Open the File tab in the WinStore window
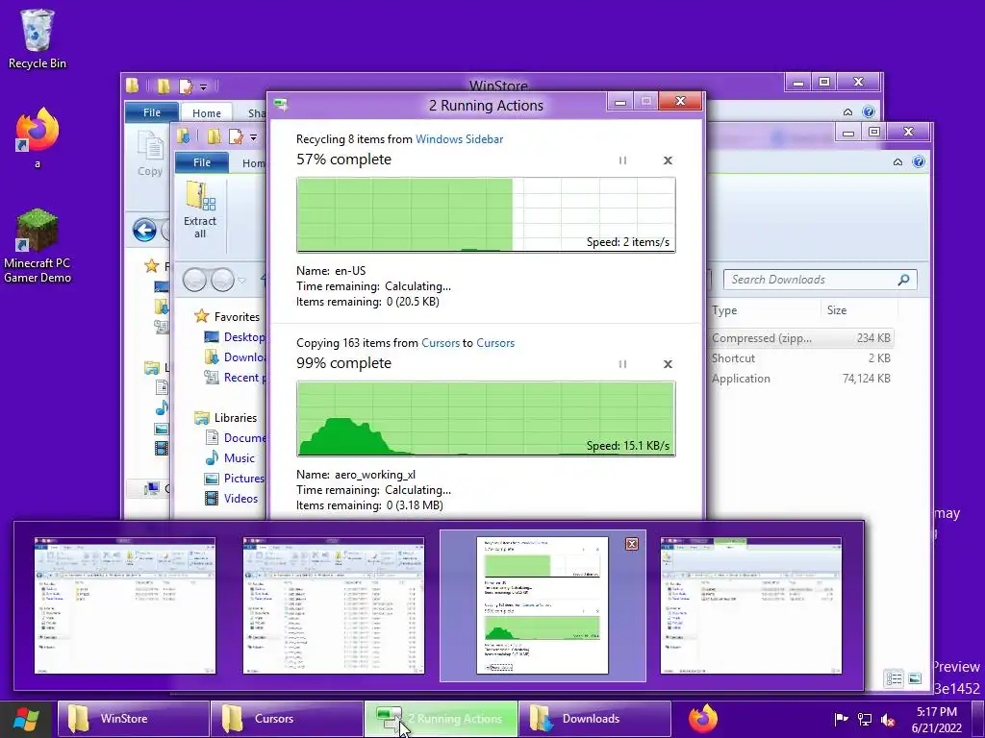985x738 pixels. coord(151,112)
